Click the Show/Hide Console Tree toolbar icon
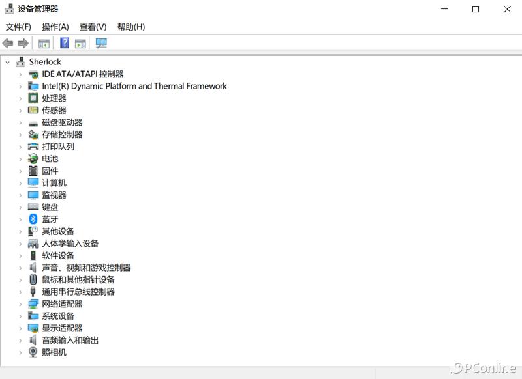Screen dimensions: 522x379 click(x=43, y=43)
